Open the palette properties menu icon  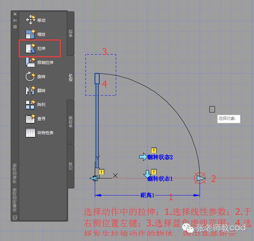point(15,26)
